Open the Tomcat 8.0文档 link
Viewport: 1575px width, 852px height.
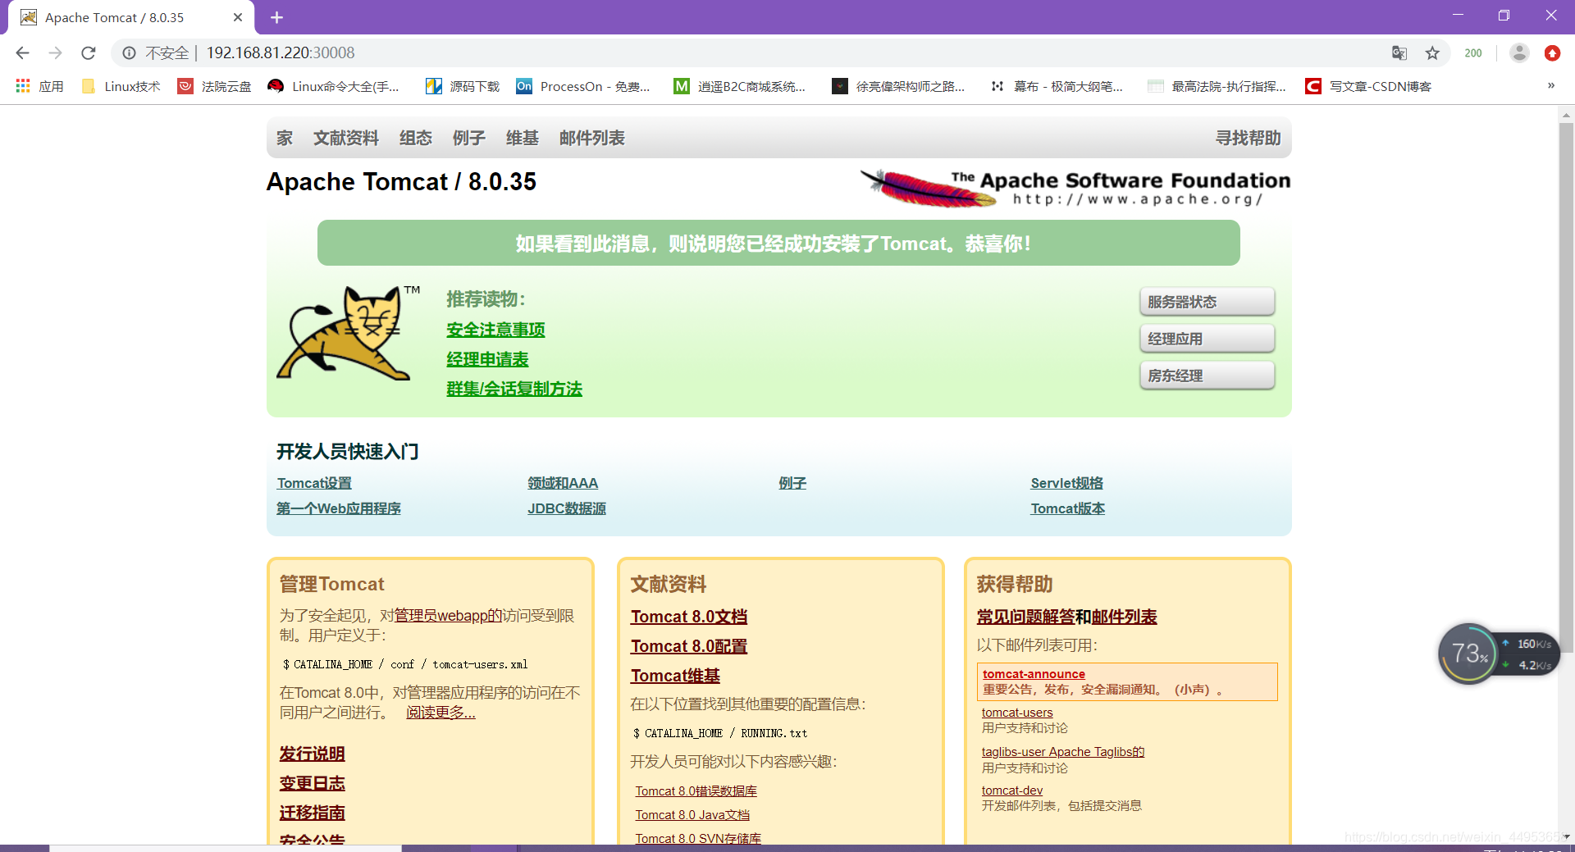click(x=688, y=616)
